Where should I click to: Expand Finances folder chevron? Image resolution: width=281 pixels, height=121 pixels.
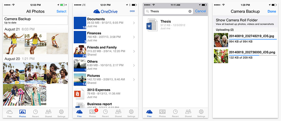point(134,37)
